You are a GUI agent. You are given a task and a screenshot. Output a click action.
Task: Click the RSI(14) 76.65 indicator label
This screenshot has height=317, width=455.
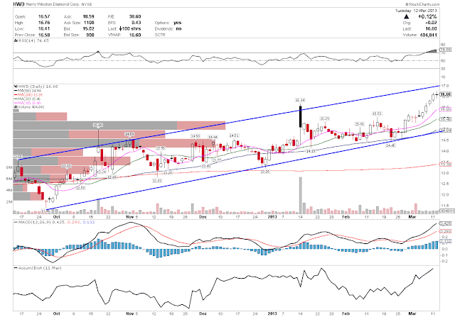coord(31,41)
